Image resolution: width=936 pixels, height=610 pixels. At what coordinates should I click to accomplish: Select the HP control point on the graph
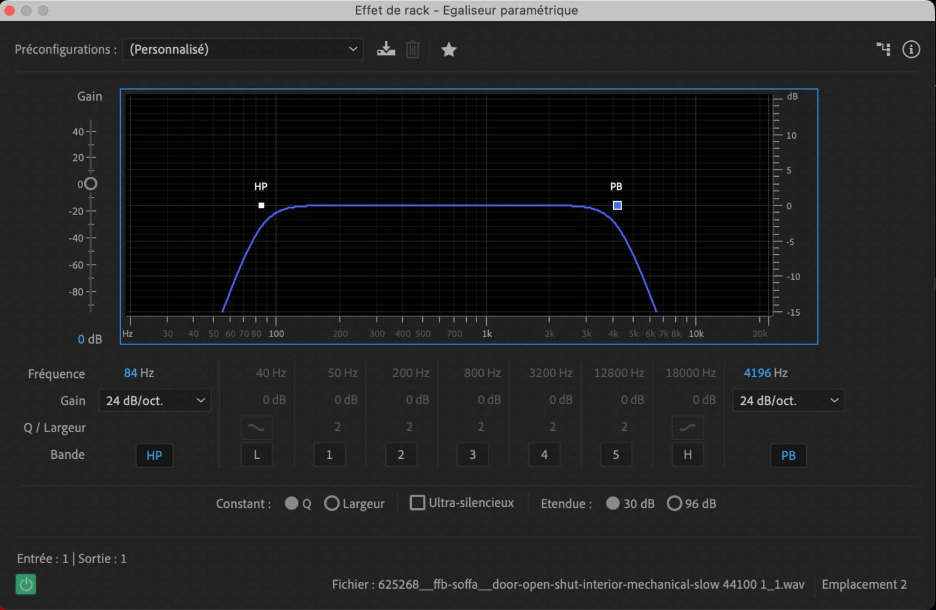(x=261, y=205)
